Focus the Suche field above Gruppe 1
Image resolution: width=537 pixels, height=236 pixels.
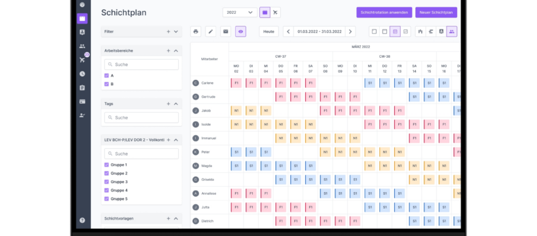pos(141,153)
